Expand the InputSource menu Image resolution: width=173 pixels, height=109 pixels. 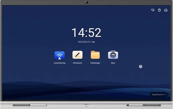point(159,94)
